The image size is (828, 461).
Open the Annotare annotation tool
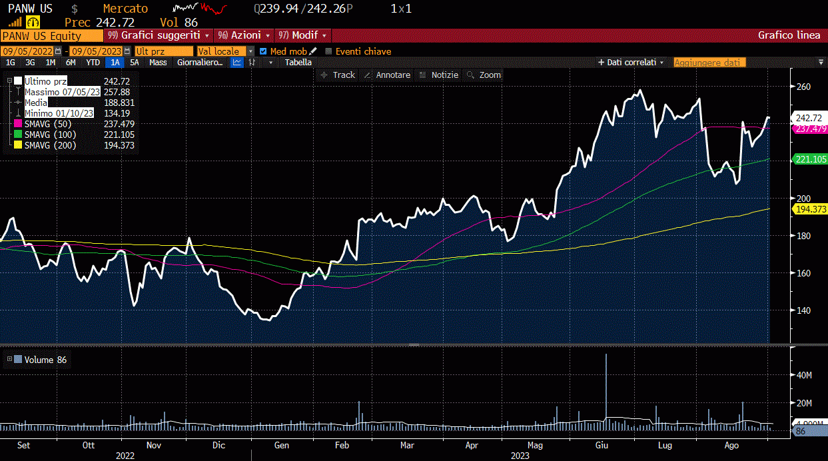coord(387,75)
